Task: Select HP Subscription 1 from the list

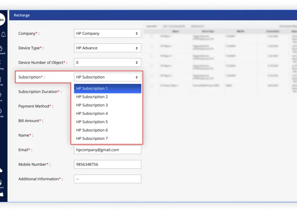Action: (107, 89)
